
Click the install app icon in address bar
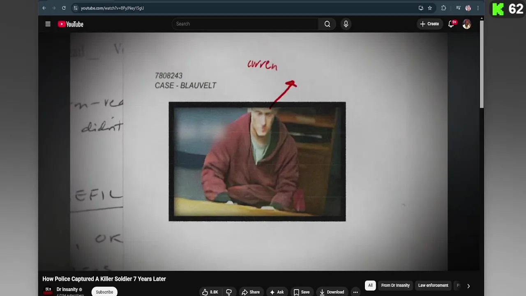pyautogui.click(x=421, y=8)
